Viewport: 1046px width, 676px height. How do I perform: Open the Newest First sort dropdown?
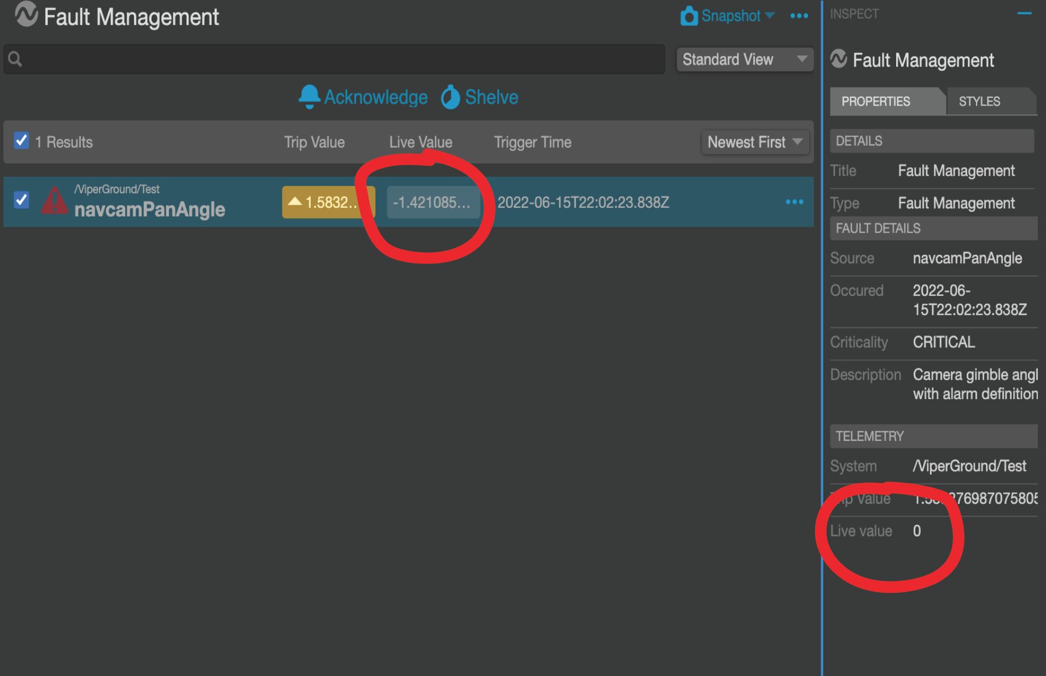pos(755,142)
